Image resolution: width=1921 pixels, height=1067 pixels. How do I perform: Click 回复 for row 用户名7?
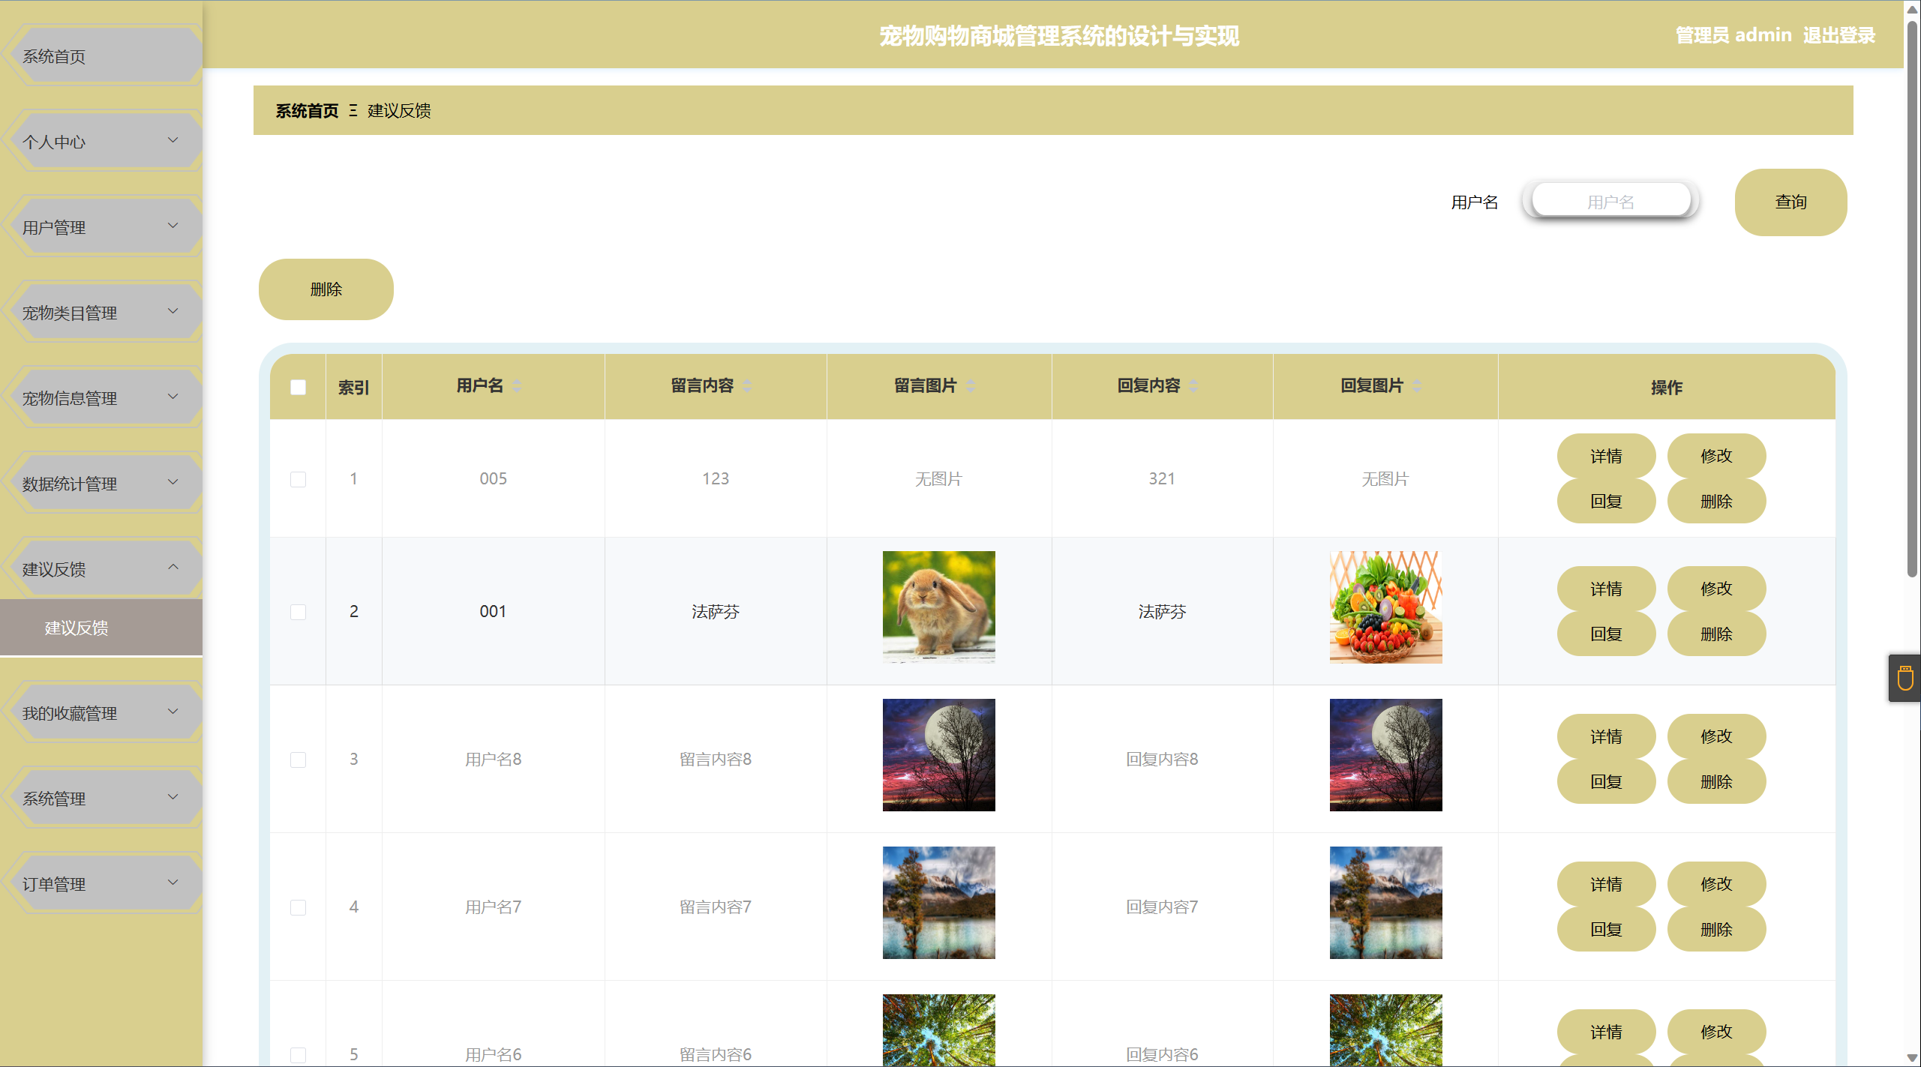(1606, 929)
